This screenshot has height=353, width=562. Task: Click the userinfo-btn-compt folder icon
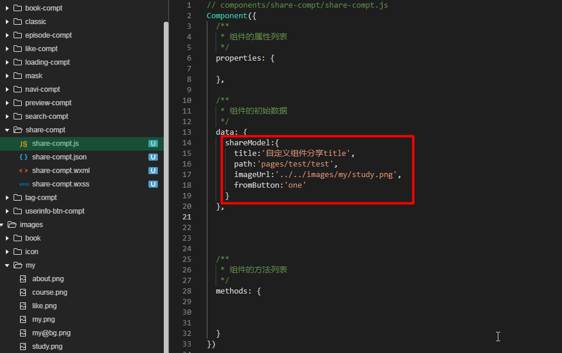point(18,211)
